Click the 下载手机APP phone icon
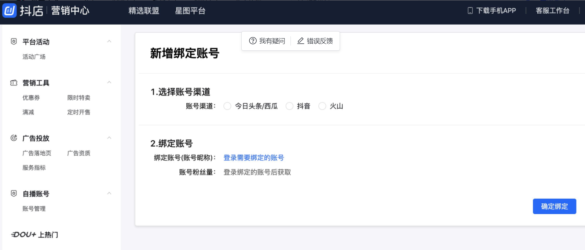Image resolution: width=585 pixels, height=250 pixels. coord(470,11)
